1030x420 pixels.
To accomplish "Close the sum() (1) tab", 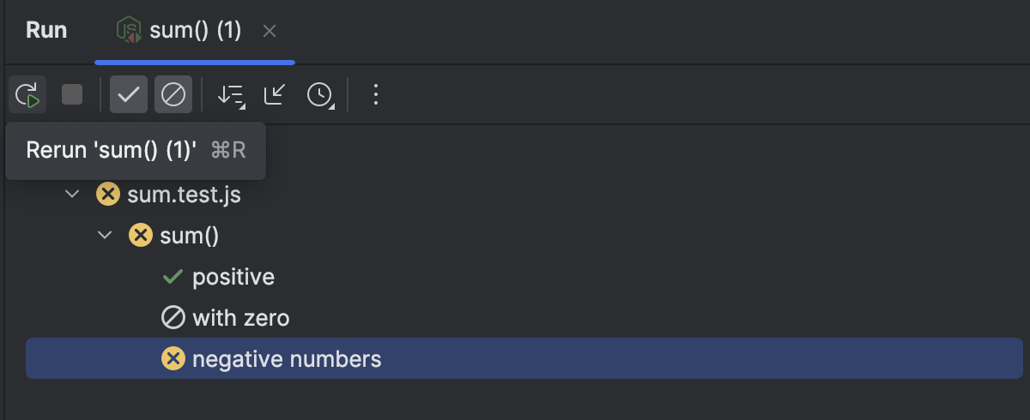I will [270, 32].
